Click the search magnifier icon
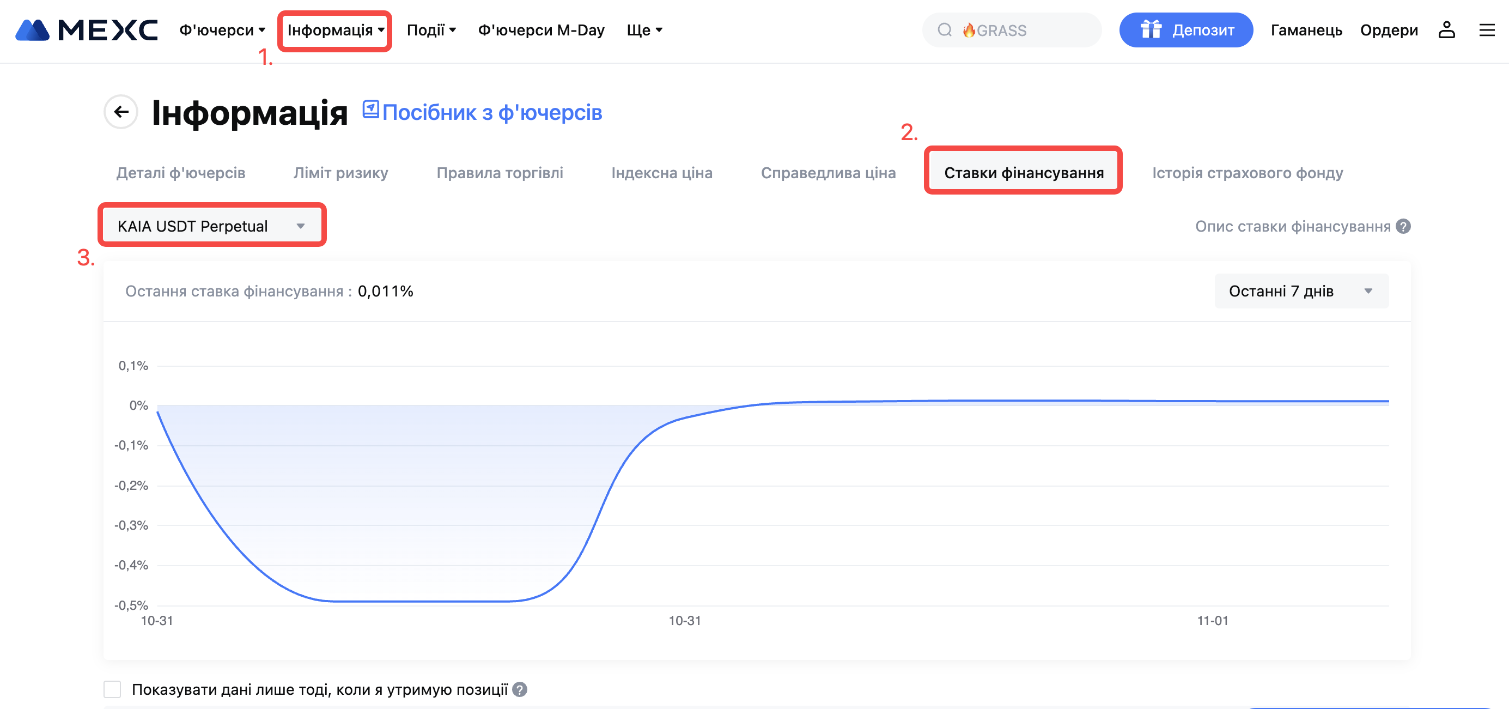The image size is (1509, 709). (x=944, y=30)
